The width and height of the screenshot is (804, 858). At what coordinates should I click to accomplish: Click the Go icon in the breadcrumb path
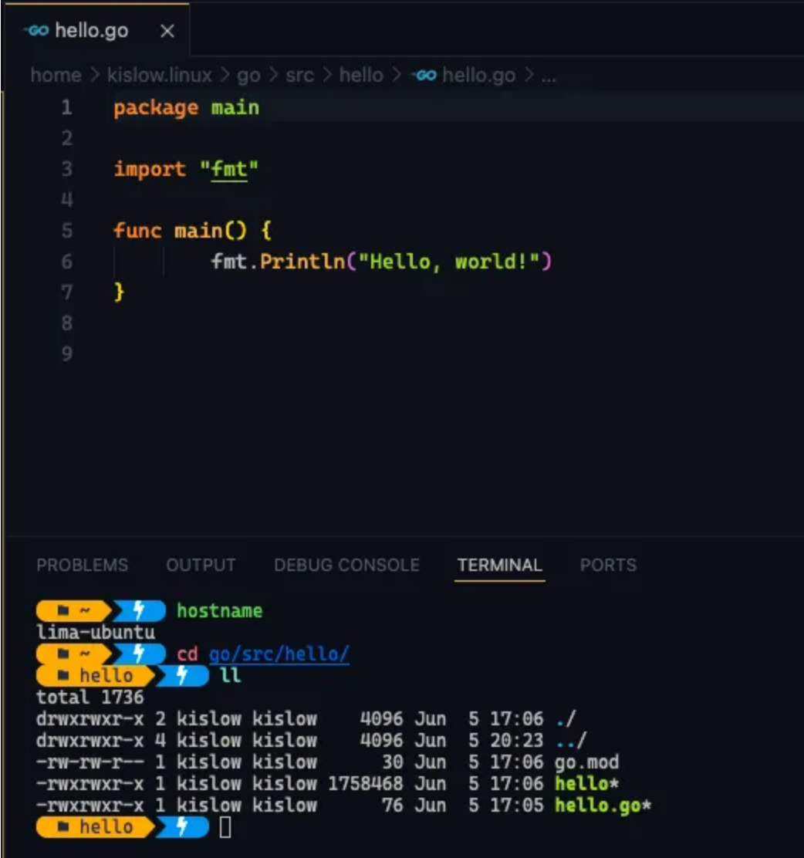424,76
